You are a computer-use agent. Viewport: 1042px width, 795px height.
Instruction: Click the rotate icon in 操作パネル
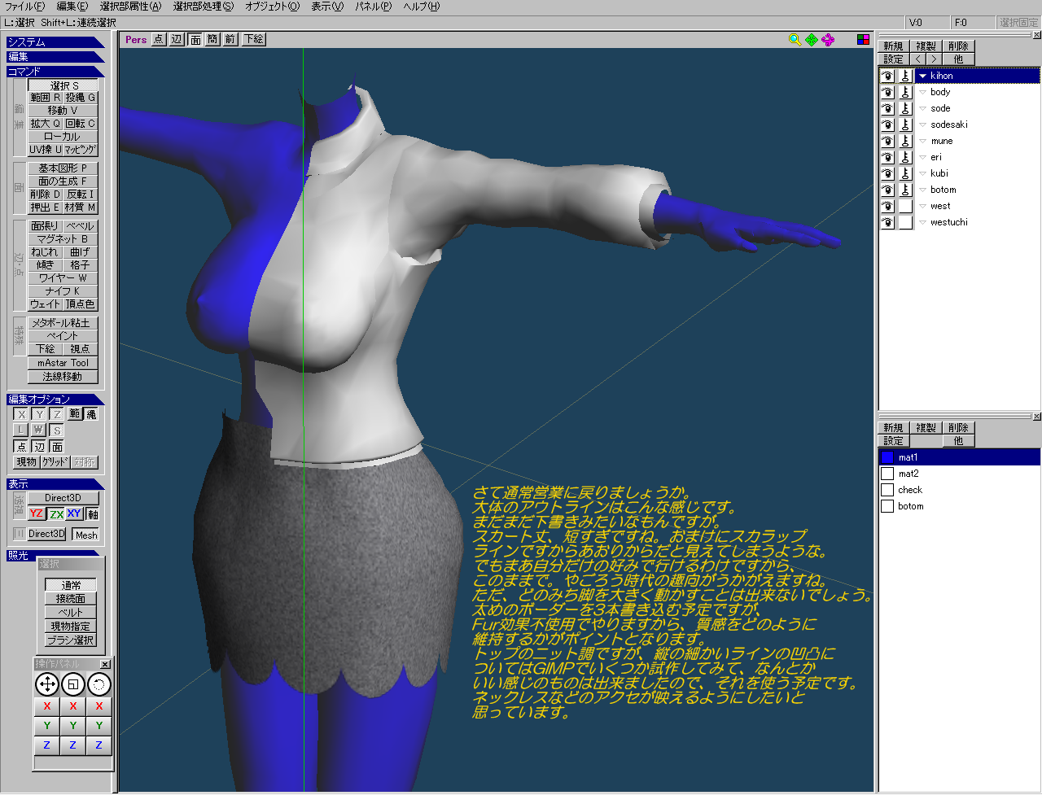(x=99, y=684)
